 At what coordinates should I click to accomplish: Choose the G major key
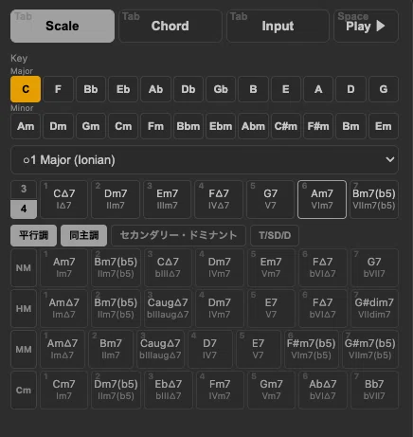click(384, 89)
